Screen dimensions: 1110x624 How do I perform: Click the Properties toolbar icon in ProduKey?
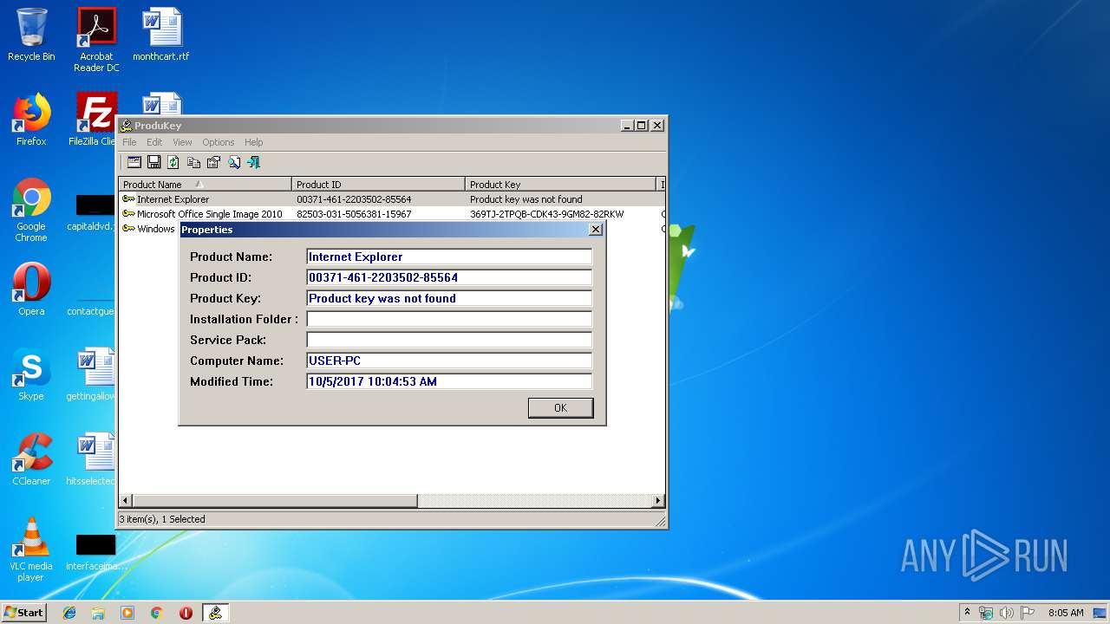pos(213,162)
